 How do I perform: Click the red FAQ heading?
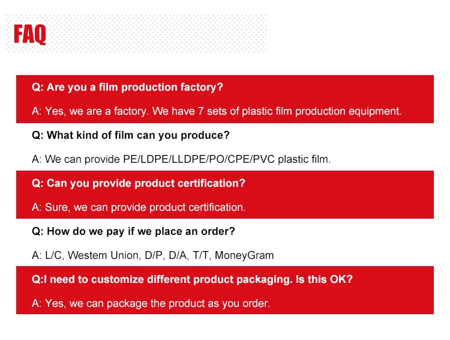tap(30, 34)
